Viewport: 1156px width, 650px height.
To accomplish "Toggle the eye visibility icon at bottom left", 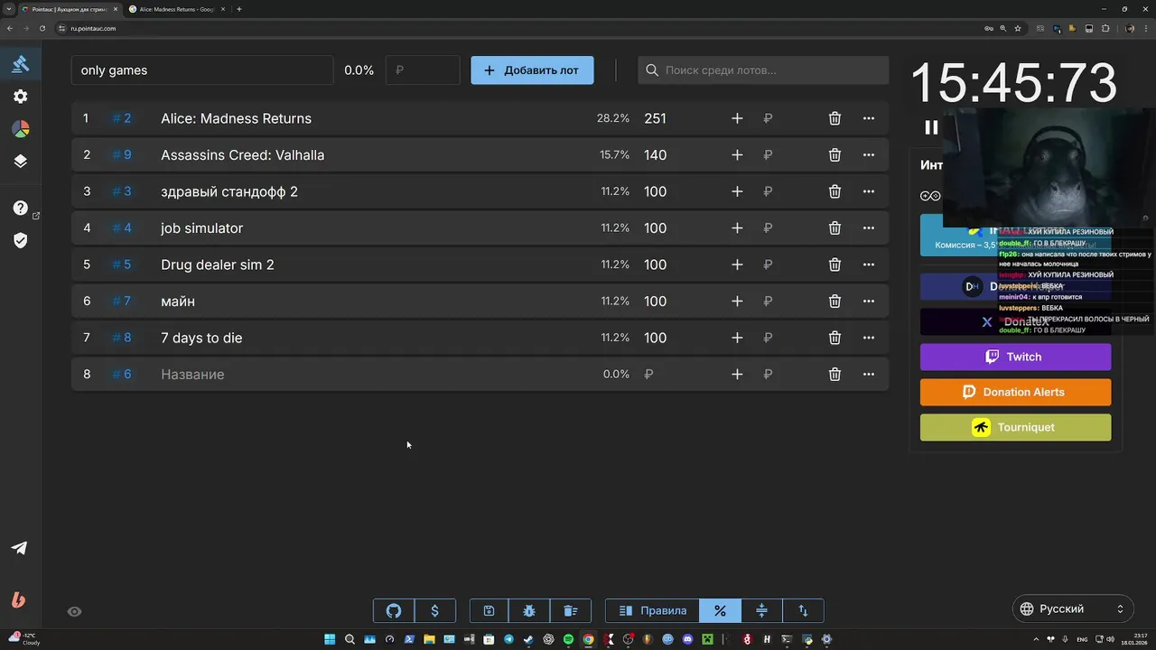I will (x=75, y=611).
